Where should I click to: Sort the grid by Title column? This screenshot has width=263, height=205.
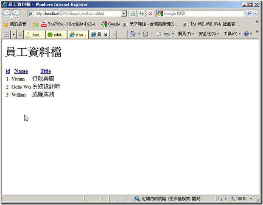tap(46, 71)
